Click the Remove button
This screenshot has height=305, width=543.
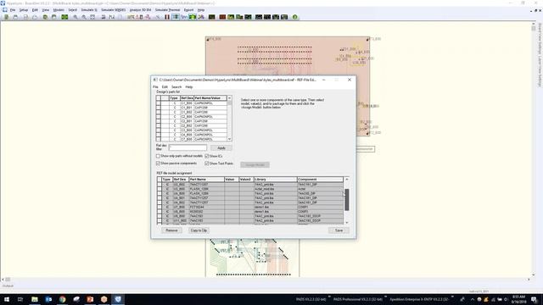tap(171, 230)
